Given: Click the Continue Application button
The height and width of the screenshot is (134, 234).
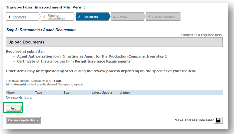Looking at the screenshot, I should pos(23,120).
